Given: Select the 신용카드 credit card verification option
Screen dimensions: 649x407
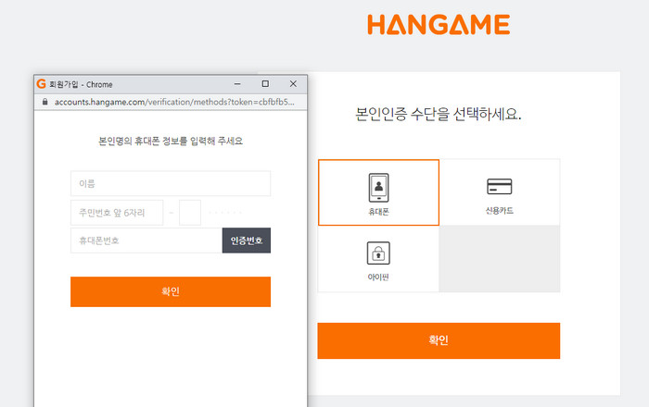Looking at the screenshot, I should [500, 192].
